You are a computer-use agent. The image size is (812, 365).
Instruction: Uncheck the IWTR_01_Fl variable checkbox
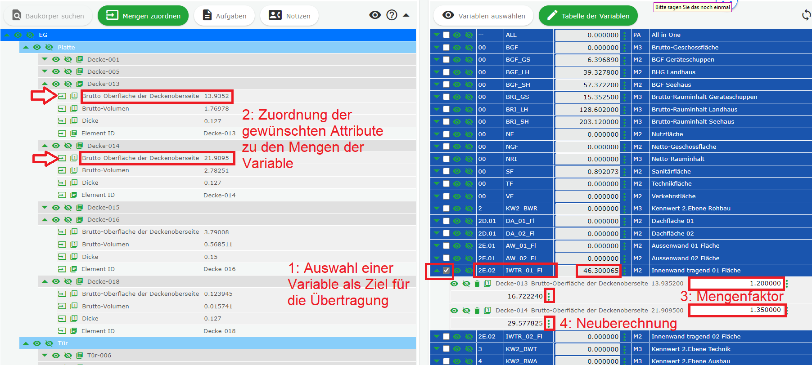point(446,271)
